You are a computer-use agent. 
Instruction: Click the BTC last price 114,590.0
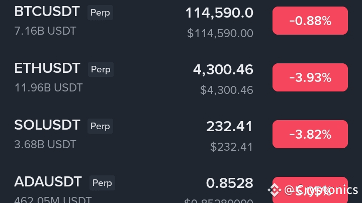(219, 13)
